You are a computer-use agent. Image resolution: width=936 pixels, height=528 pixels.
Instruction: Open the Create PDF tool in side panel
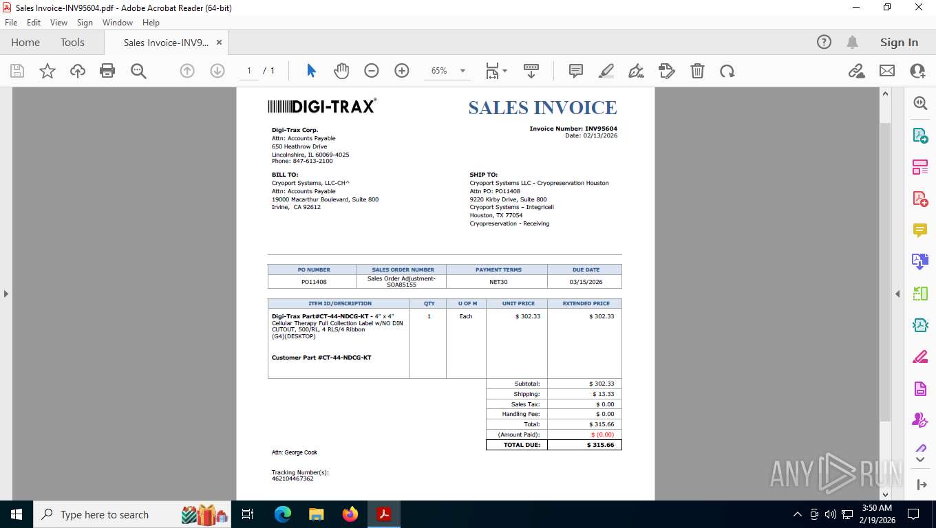coord(920,198)
